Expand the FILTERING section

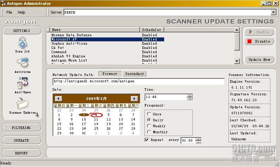pos(22,128)
